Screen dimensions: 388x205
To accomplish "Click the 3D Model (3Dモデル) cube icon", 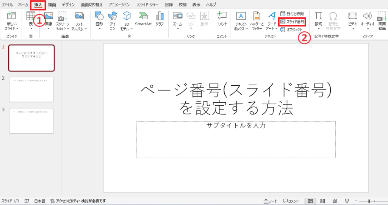I will pos(127,16).
